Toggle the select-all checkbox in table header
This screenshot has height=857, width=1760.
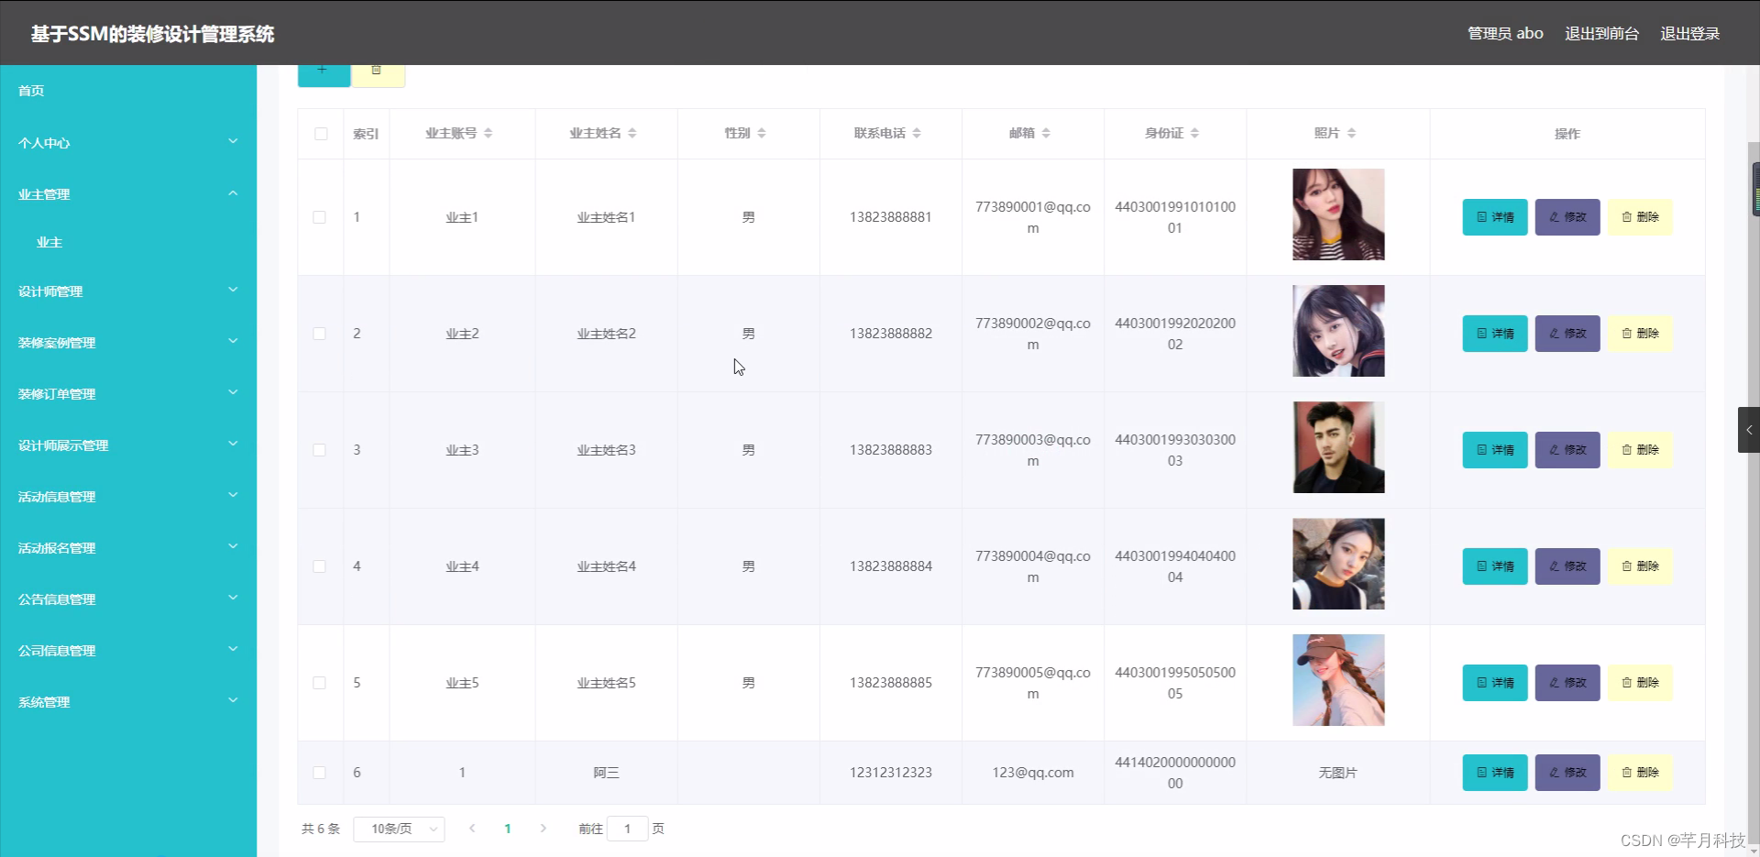(x=320, y=133)
